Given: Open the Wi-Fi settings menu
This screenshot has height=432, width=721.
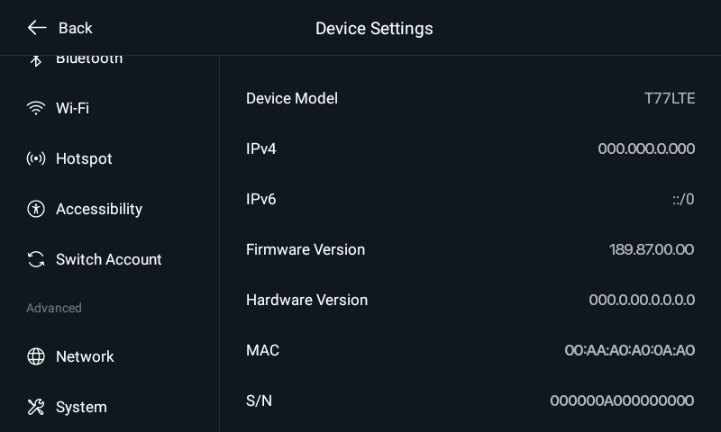Looking at the screenshot, I should tap(72, 108).
